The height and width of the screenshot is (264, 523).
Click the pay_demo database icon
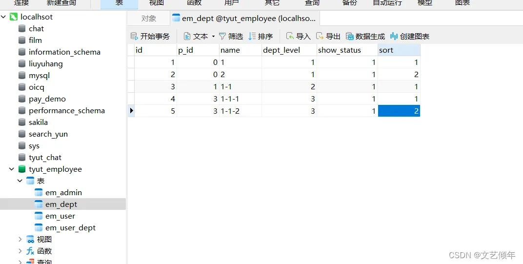[22, 99]
